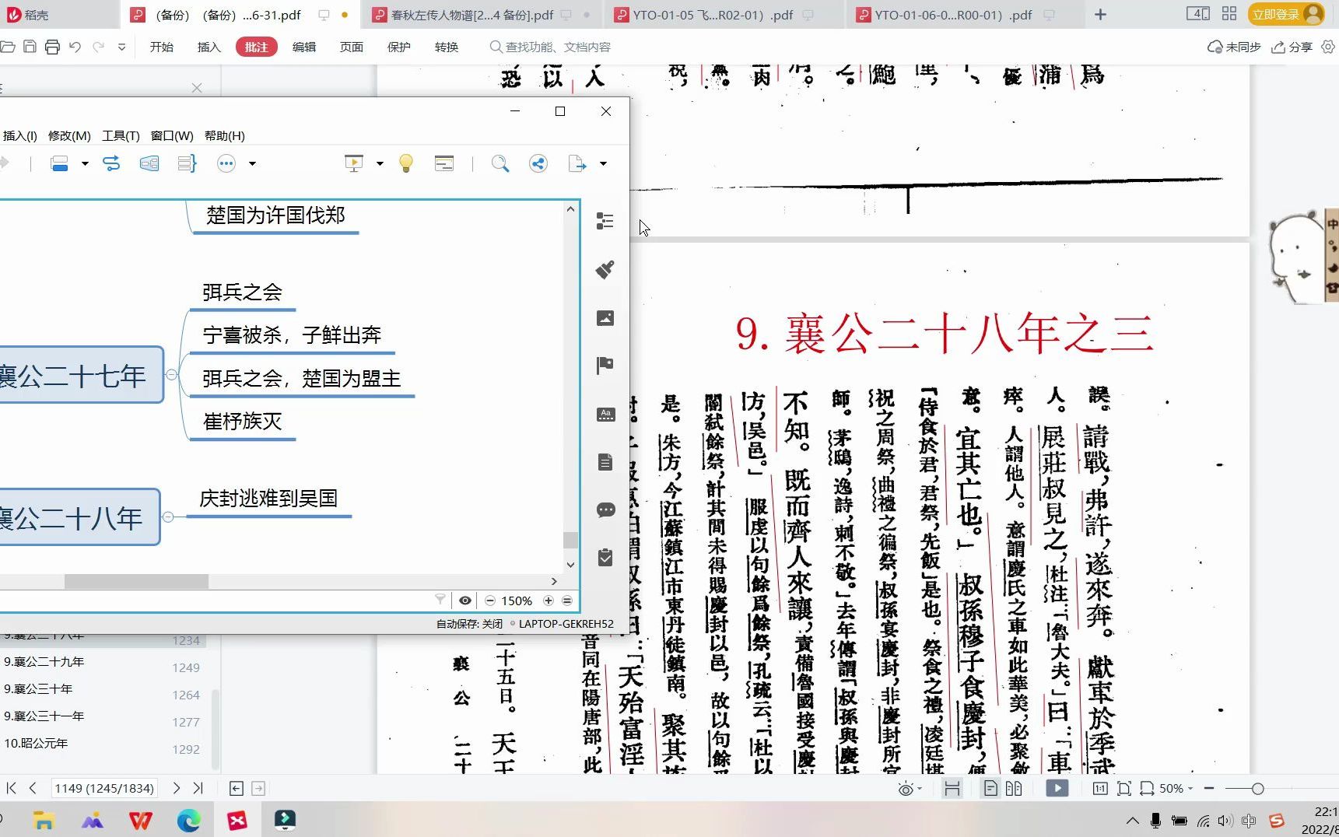Toggle the mind map visibility eye icon

tap(465, 601)
